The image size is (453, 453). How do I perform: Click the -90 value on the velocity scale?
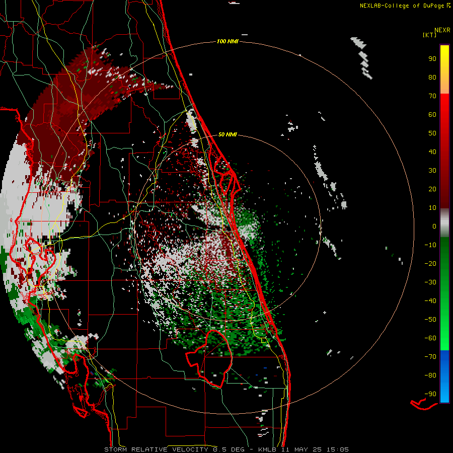click(x=430, y=394)
